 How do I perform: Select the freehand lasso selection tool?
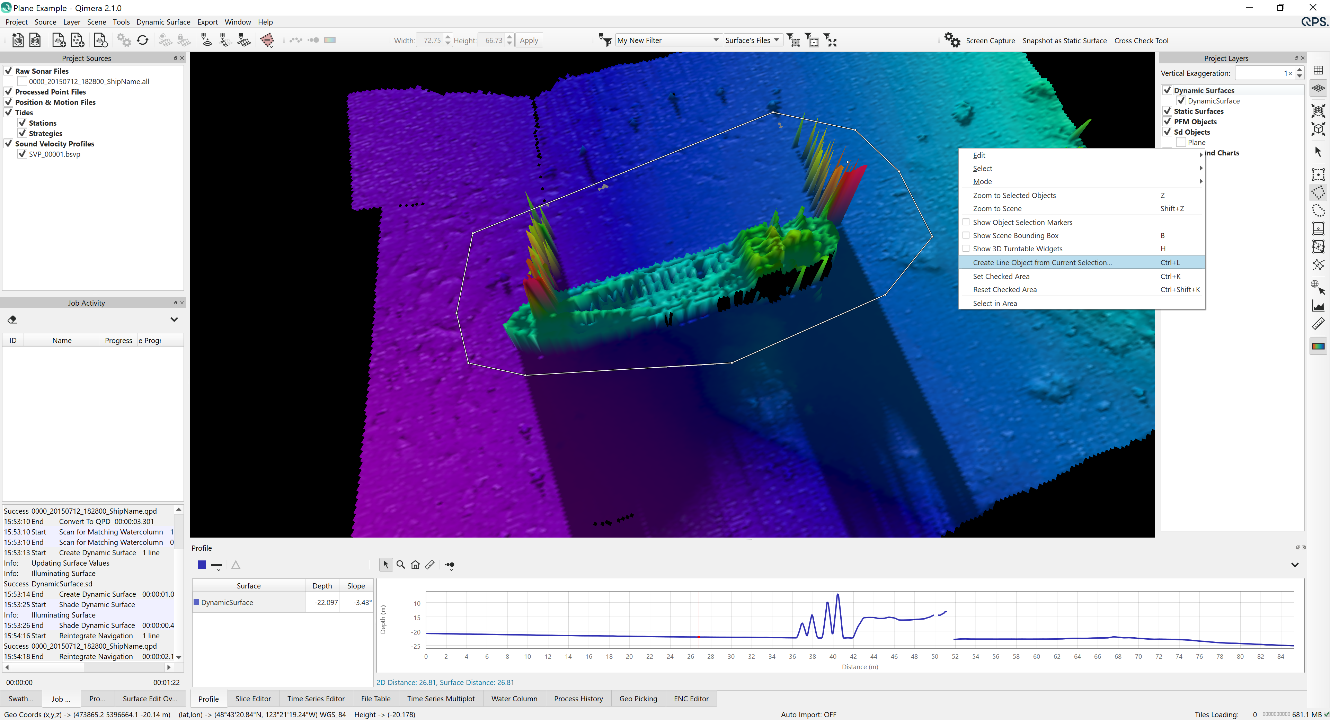tap(1318, 210)
